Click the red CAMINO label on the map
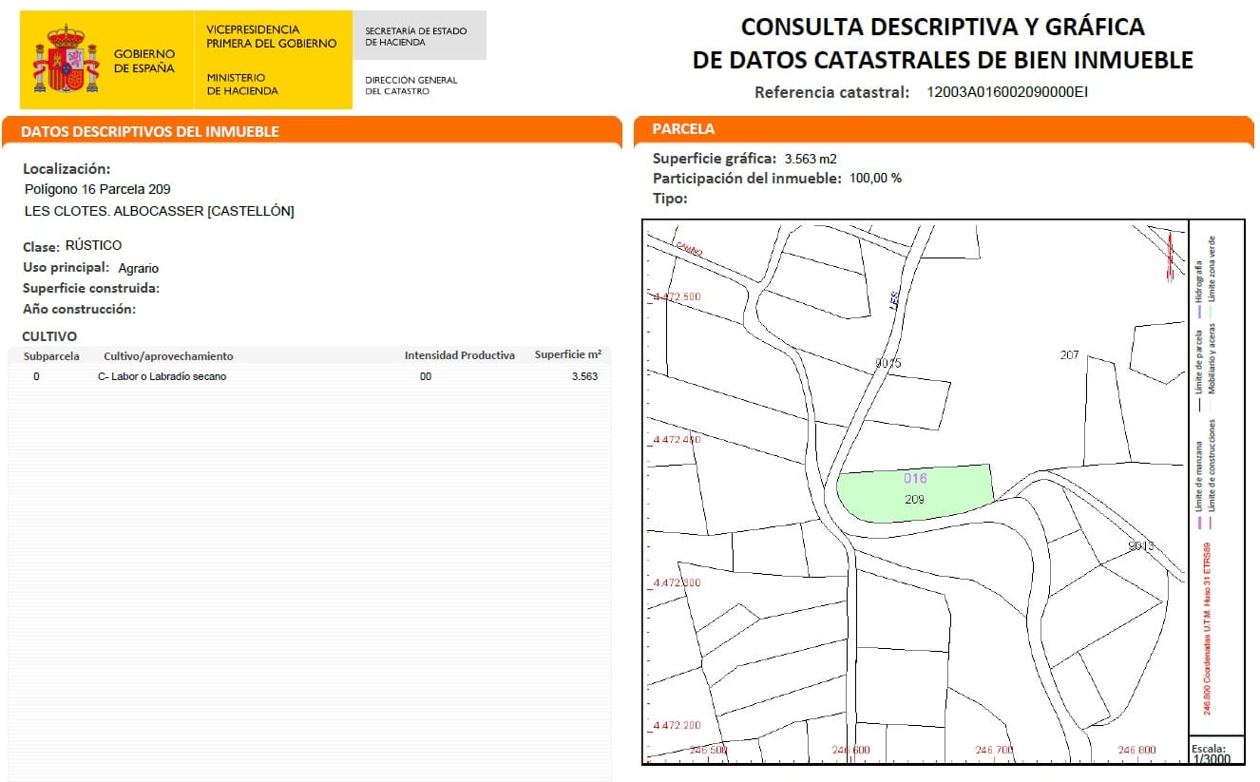Screen dimensions: 1260x782 [689, 249]
